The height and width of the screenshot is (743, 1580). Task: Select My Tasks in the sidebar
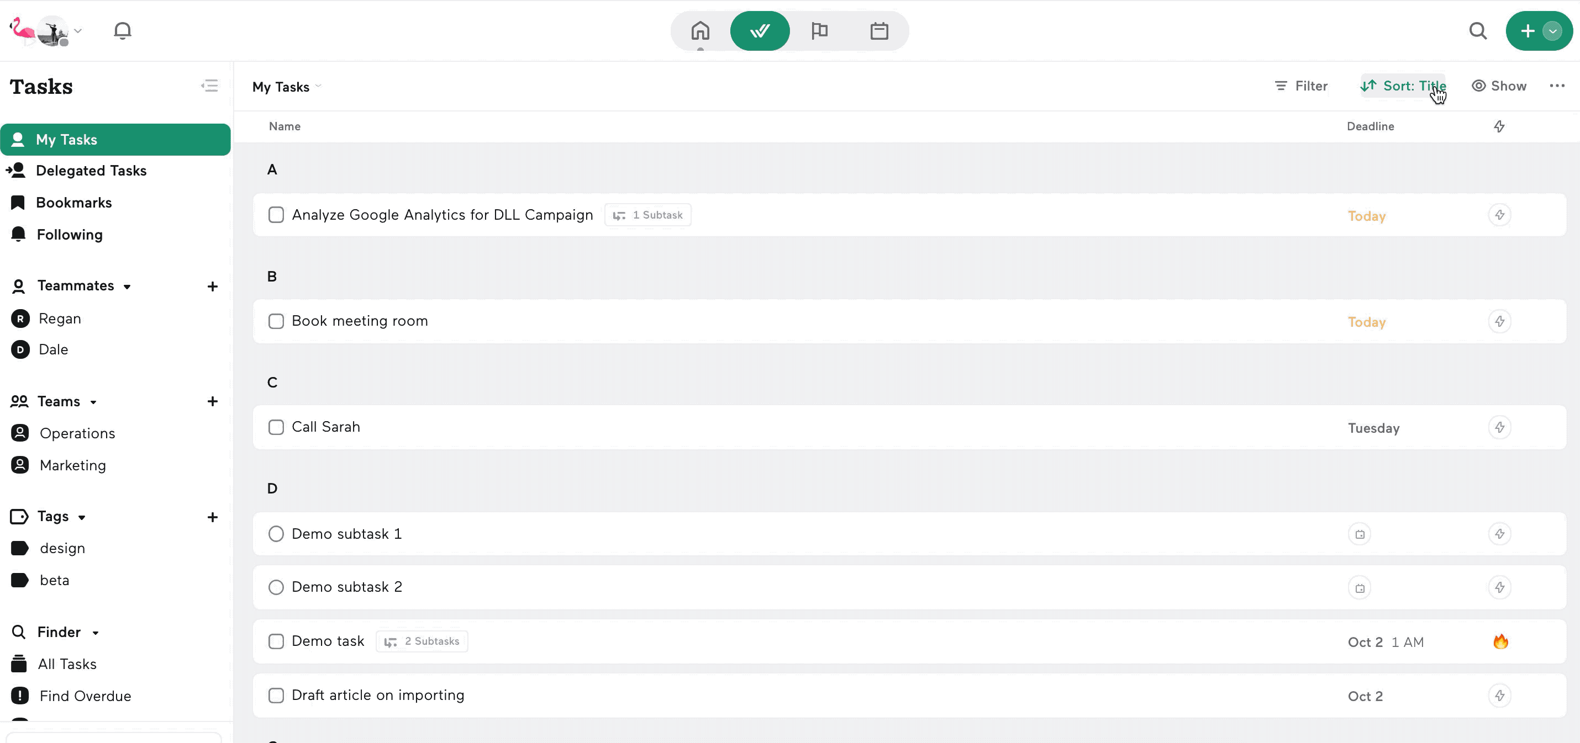(115, 139)
